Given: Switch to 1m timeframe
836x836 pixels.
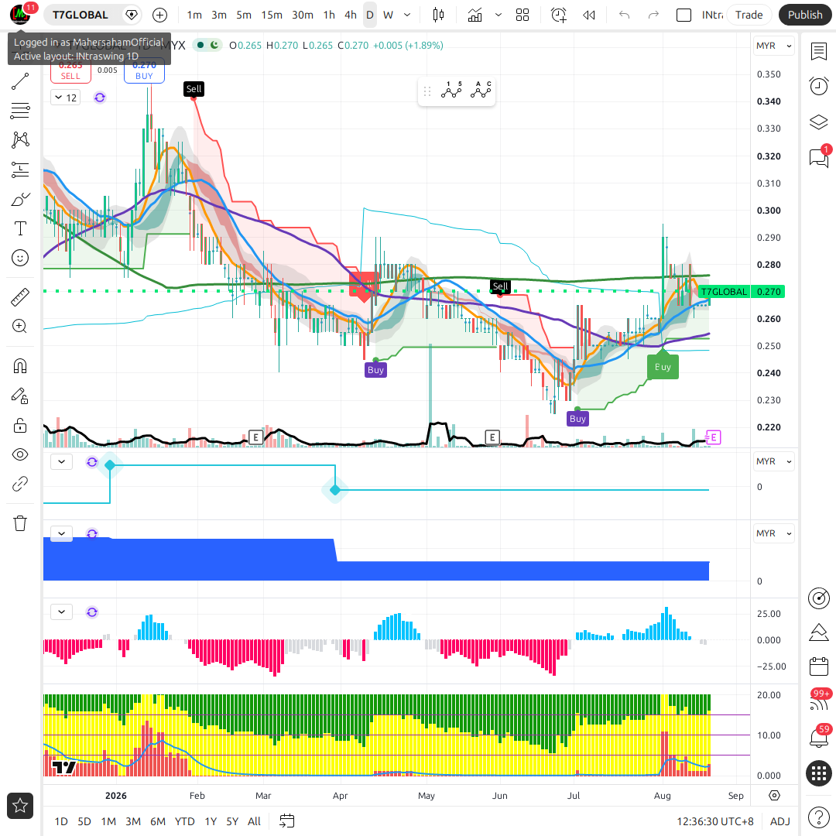Looking at the screenshot, I should click(194, 15).
